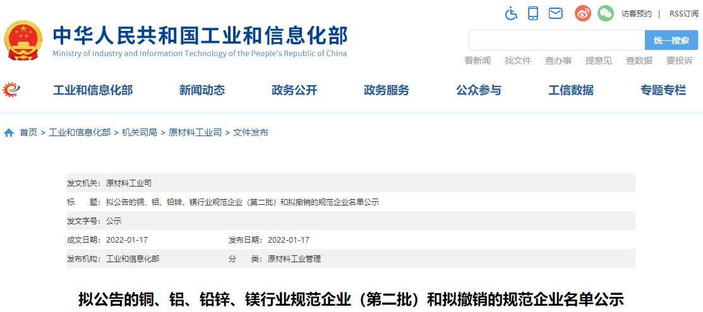Go to 首页 in breadcrumb
The image size is (703, 312).
click(x=28, y=133)
